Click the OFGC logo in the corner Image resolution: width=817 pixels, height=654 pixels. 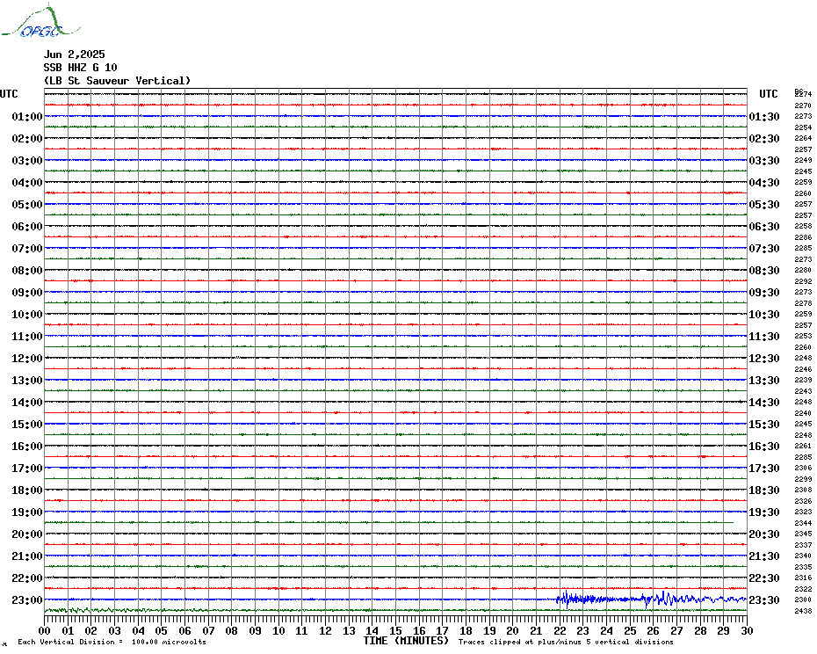click(40, 21)
